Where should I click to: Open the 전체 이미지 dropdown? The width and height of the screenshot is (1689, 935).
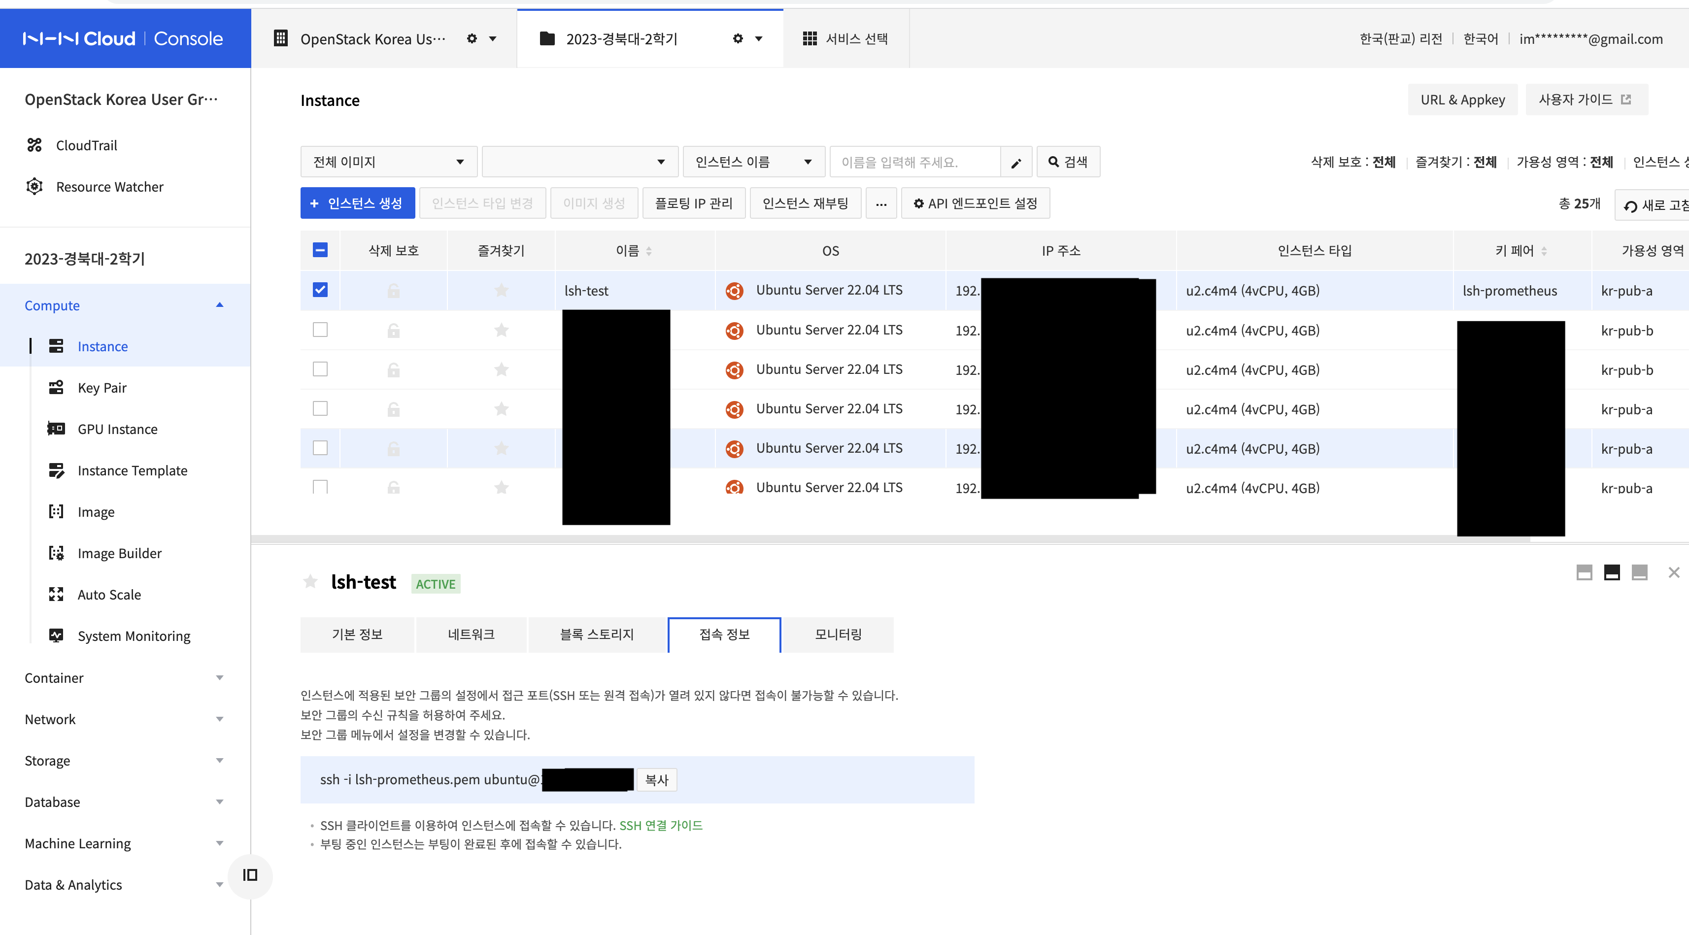[388, 162]
